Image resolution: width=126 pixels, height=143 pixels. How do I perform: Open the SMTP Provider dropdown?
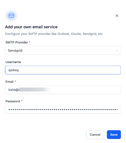coord(63,51)
